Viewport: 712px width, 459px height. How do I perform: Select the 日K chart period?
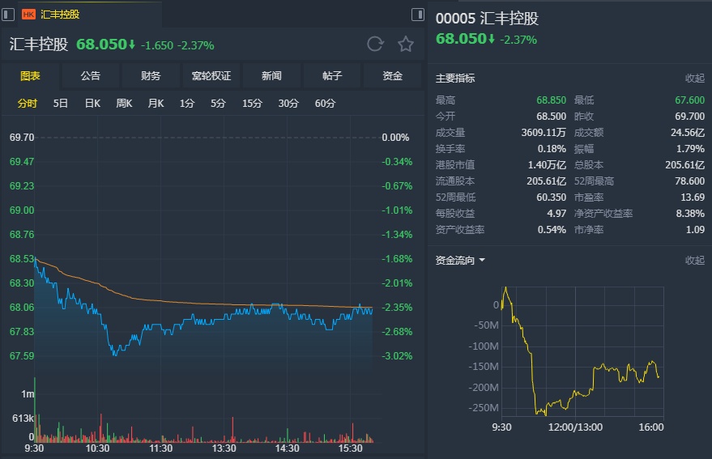tap(92, 104)
